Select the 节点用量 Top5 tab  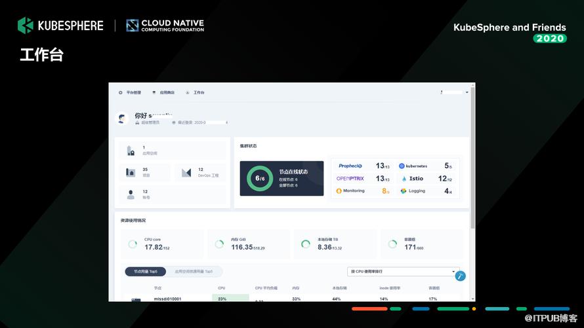145,272
